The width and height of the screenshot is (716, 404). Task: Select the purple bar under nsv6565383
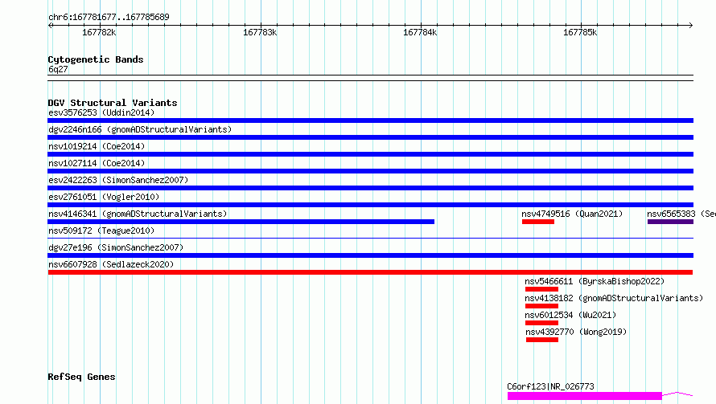point(670,222)
